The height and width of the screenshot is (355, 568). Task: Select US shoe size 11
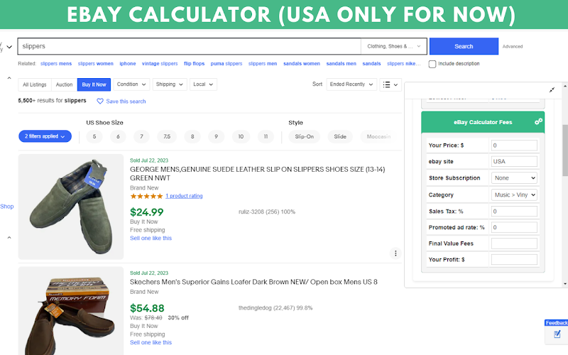coord(266,136)
